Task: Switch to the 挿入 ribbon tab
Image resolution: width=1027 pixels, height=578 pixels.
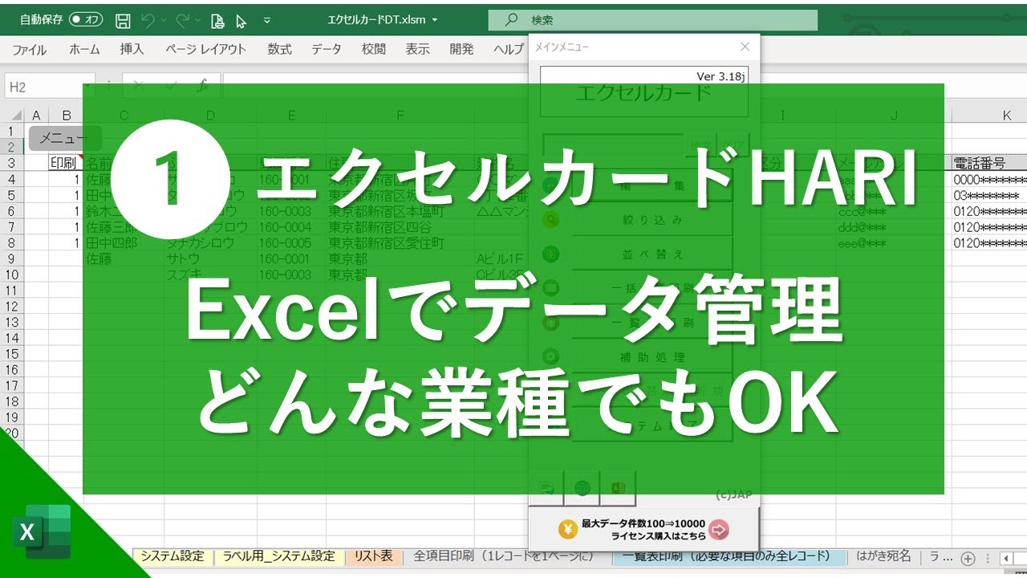Action: (x=132, y=49)
